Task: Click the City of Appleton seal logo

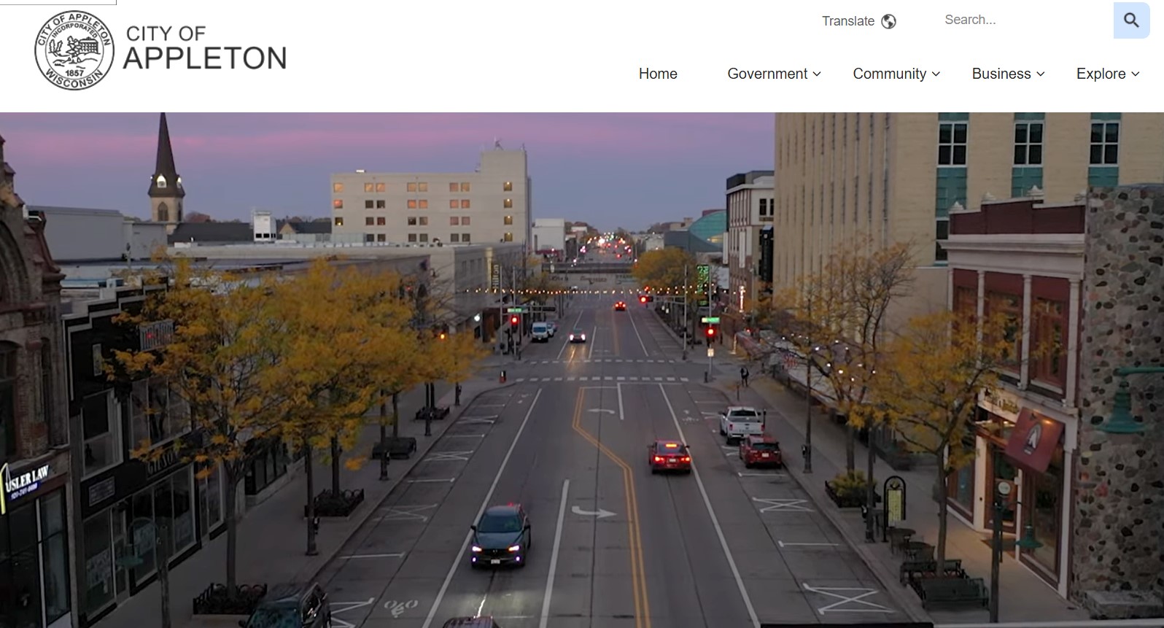Action: click(x=74, y=50)
